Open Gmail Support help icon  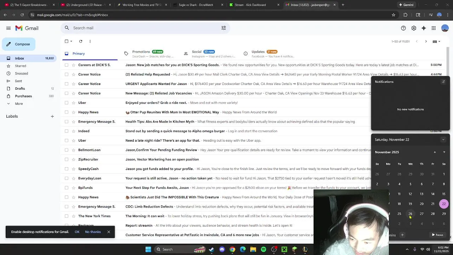pos(403,28)
